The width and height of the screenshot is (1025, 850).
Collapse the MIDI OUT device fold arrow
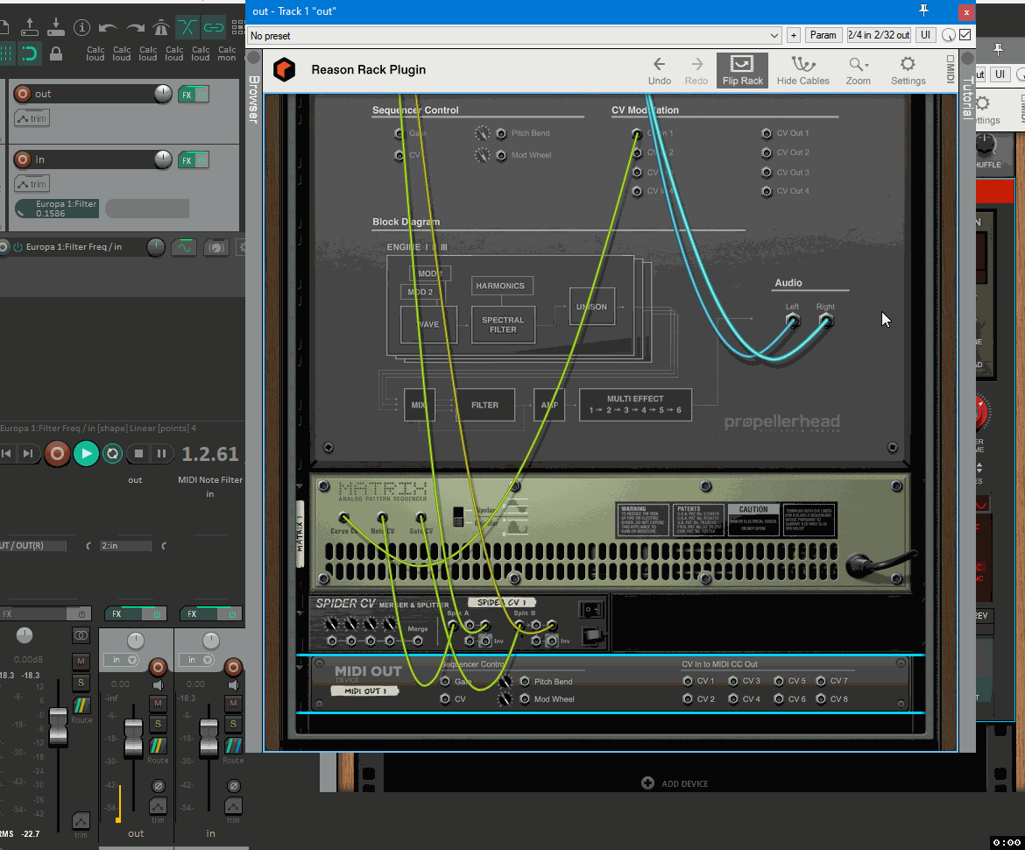(300, 666)
